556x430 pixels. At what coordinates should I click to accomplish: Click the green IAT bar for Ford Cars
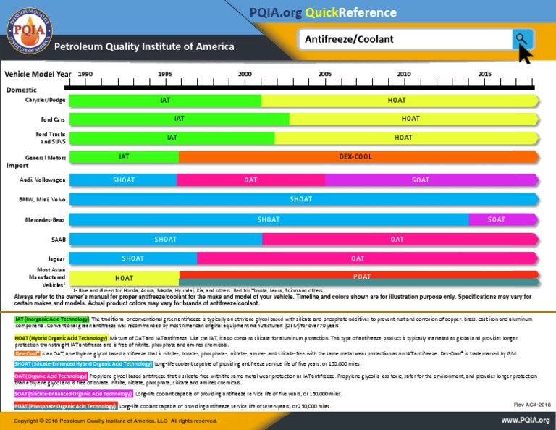180,119
